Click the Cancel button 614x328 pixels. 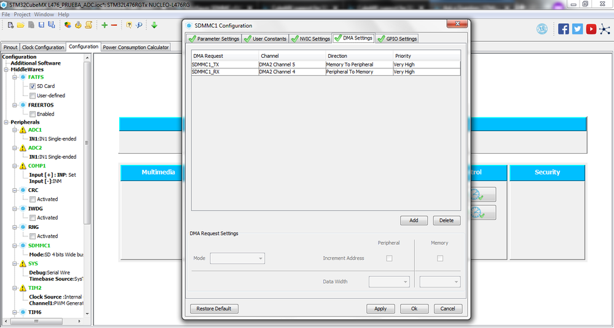pyautogui.click(x=448, y=309)
